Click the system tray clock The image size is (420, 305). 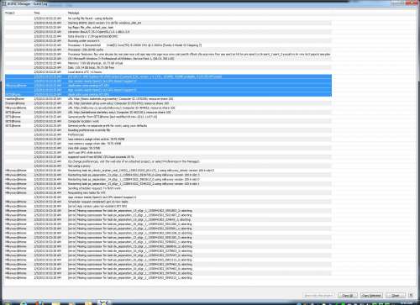(x=406, y=303)
